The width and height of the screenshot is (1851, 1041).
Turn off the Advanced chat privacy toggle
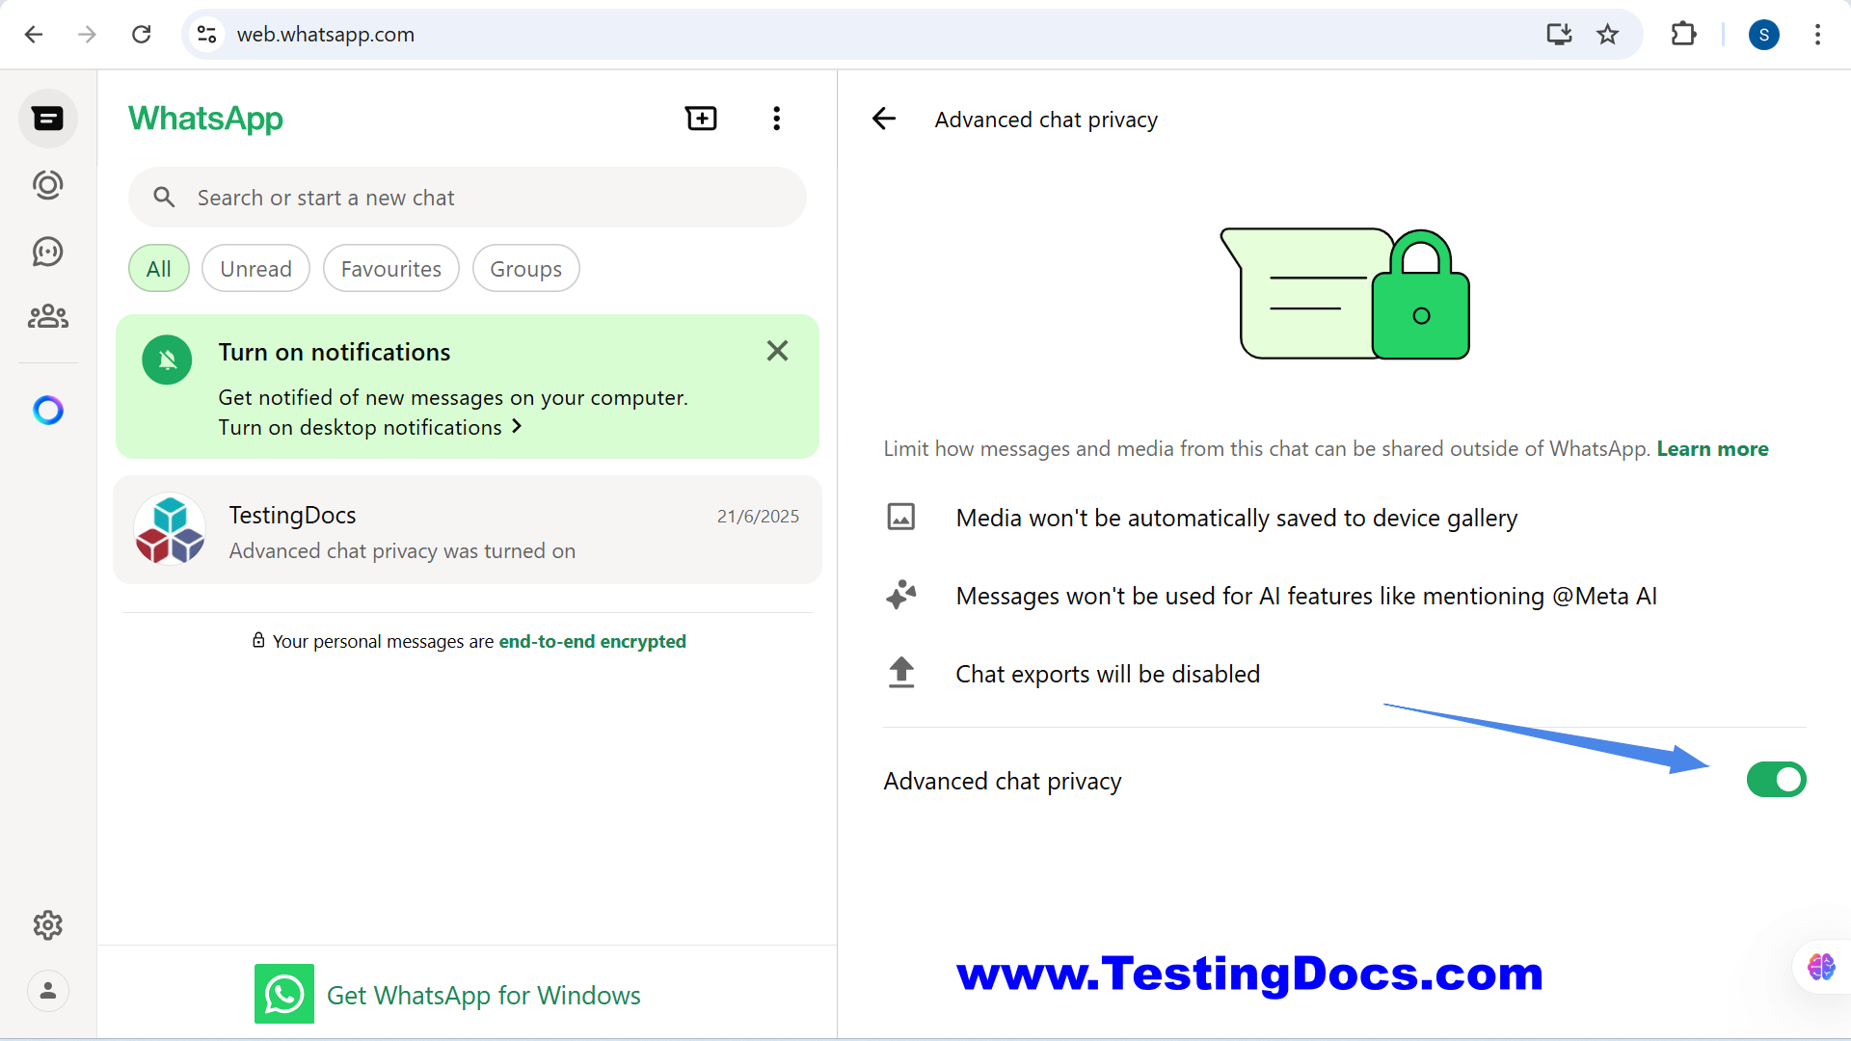[x=1776, y=780]
